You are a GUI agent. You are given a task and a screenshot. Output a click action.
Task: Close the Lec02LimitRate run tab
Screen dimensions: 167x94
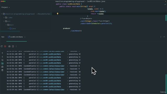click(x=25, y=37)
